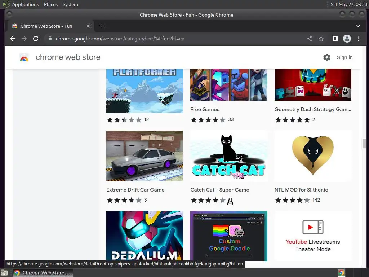Click NTL MOD for Slither.io title
Screen dimensions: 369x277
coord(301,190)
